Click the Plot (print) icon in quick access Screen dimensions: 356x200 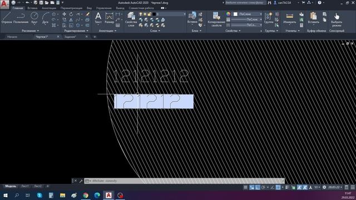13,3
